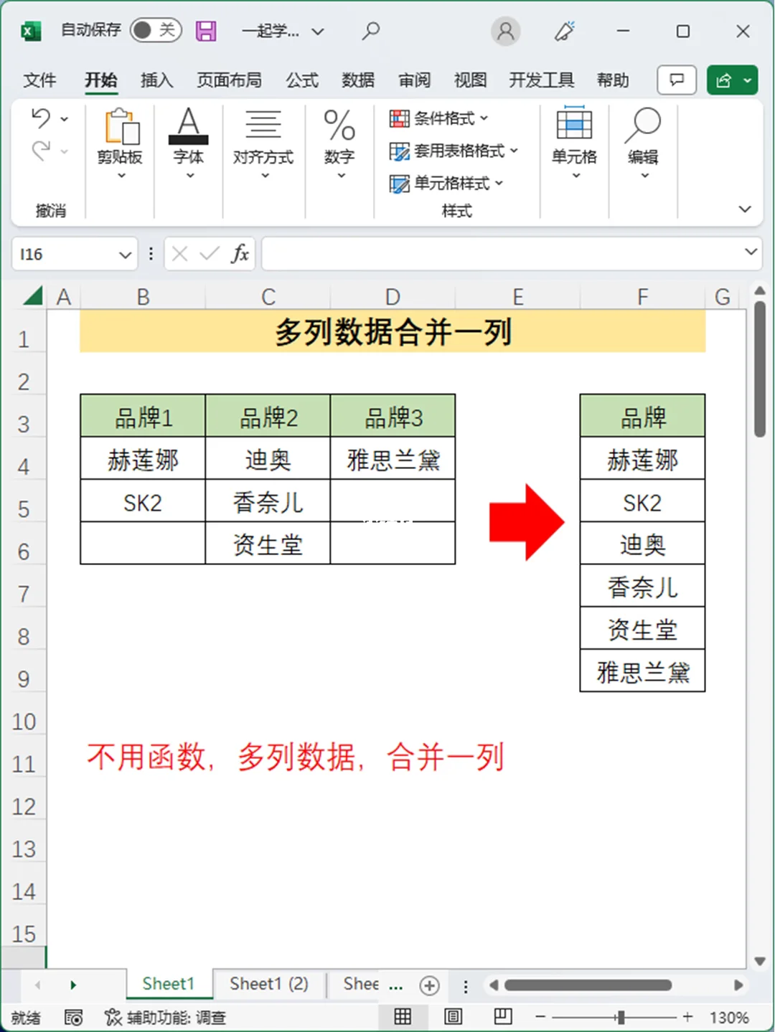Image resolution: width=775 pixels, height=1032 pixels.
Task: Open the 剪贴板 clipboard group
Action: click(x=120, y=143)
